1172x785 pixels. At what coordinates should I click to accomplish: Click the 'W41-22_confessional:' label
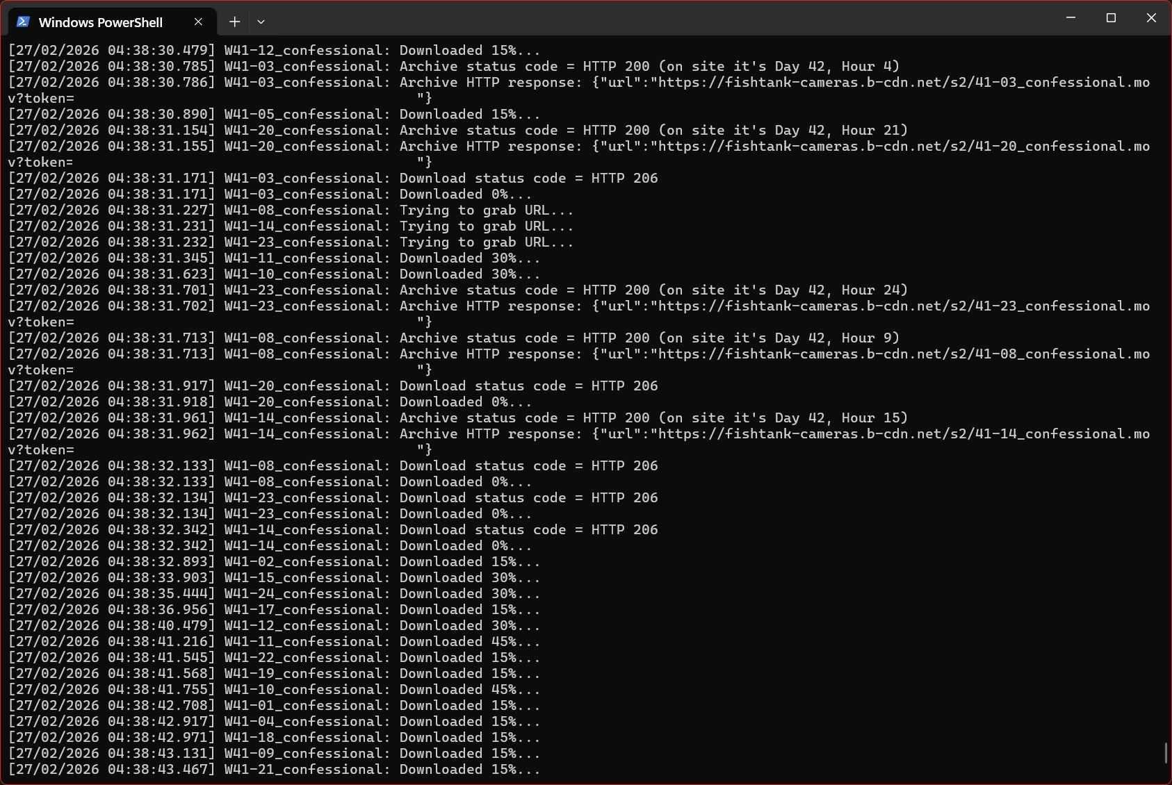307,658
